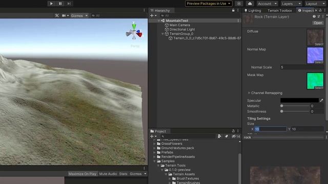Lock the Inspector panel

point(320,10)
